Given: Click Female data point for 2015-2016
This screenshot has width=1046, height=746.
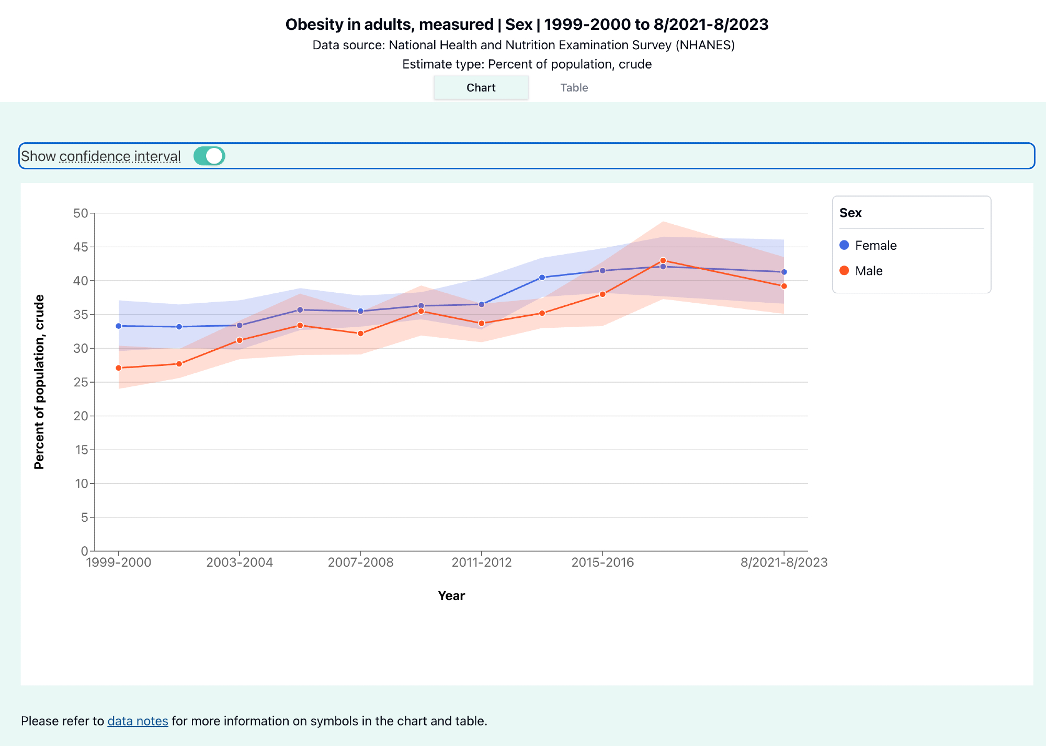Looking at the screenshot, I should 602,270.
